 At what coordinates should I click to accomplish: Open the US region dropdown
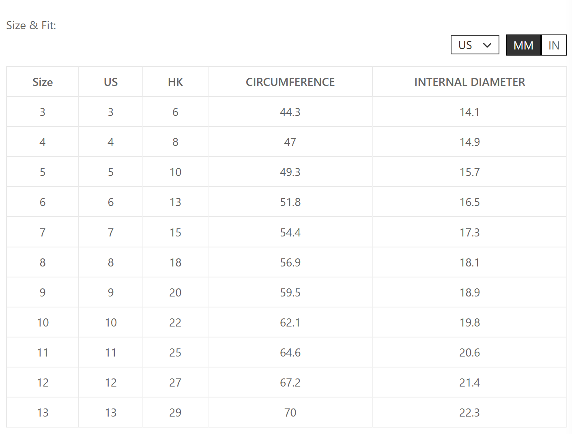click(x=475, y=45)
